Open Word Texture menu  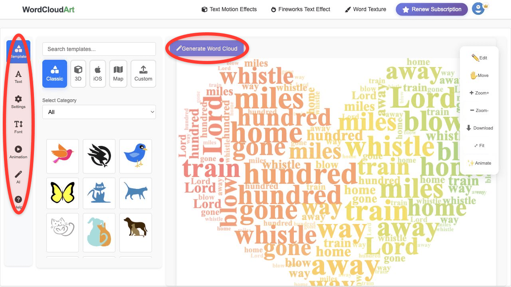[x=365, y=9]
